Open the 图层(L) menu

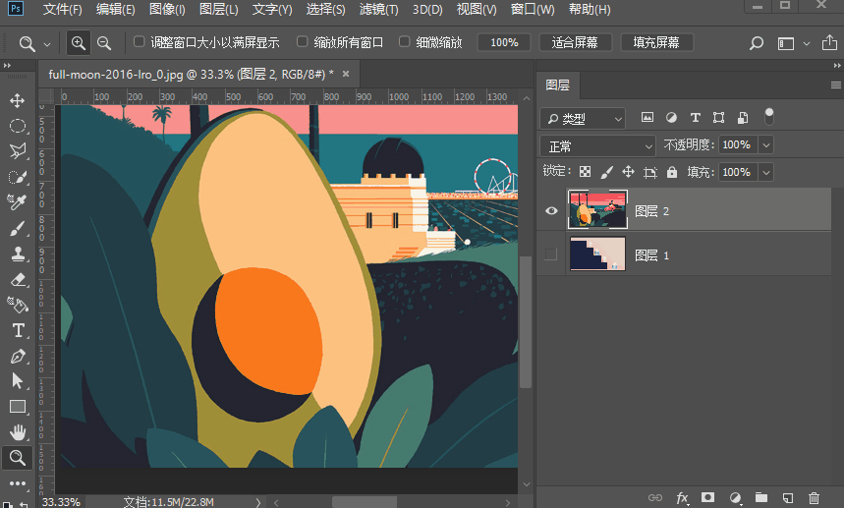(x=218, y=9)
